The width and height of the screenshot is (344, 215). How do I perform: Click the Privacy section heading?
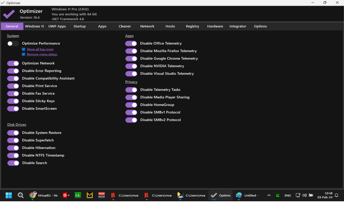pyautogui.click(x=131, y=82)
